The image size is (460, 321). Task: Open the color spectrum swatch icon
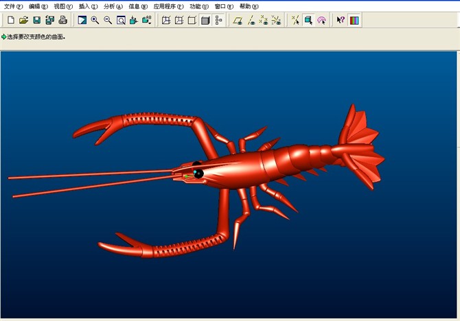coord(354,21)
